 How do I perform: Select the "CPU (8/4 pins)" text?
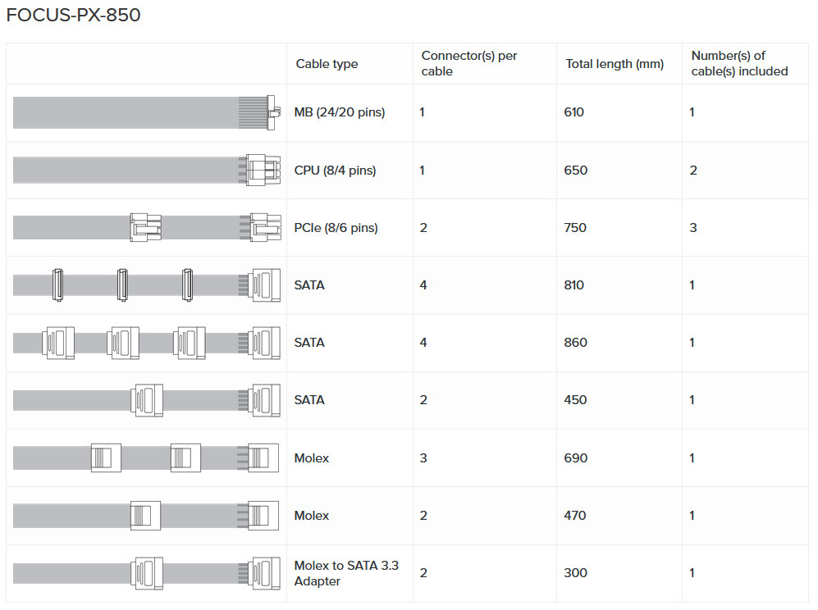click(x=335, y=171)
